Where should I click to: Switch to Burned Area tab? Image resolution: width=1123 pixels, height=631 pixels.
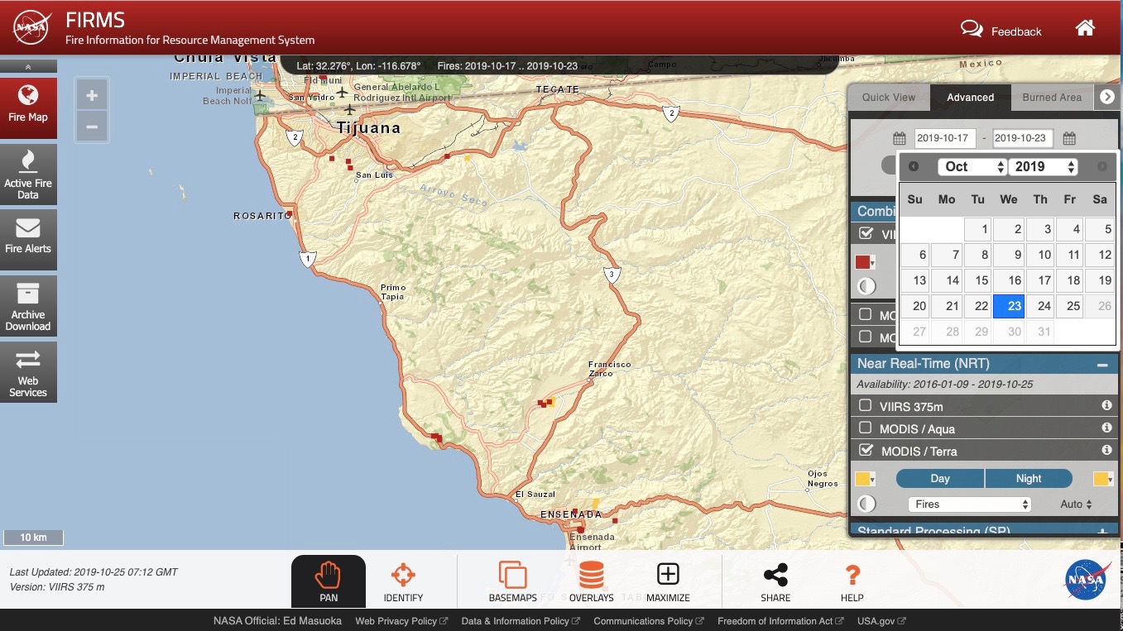click(x=1052, y=97)
